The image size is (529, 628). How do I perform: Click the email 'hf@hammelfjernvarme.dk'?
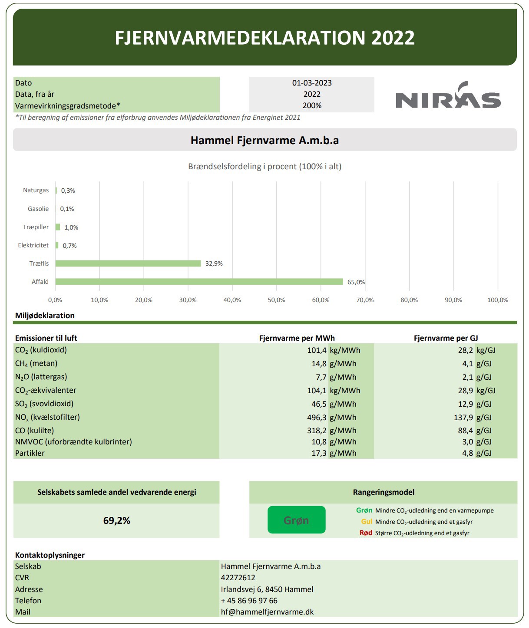[267, 612]
